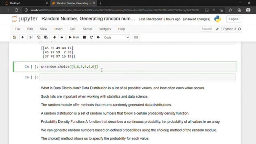Open the browser profile avatar
This screenshot has width=256, height=144.
coord(248,10)
